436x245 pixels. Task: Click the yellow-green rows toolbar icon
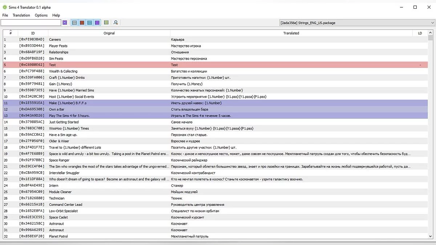click(x=106, y=23)
